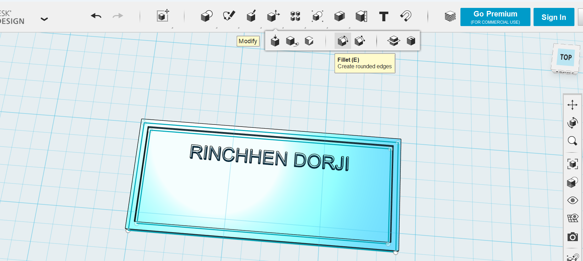Viewport: 583px width, 261px height.
Task: Select the Fillet tool
Action: click(343, 41)
